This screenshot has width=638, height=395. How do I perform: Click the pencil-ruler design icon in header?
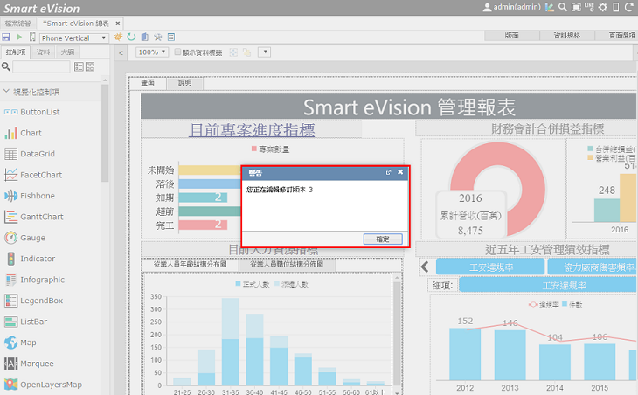tap(550, 7)
